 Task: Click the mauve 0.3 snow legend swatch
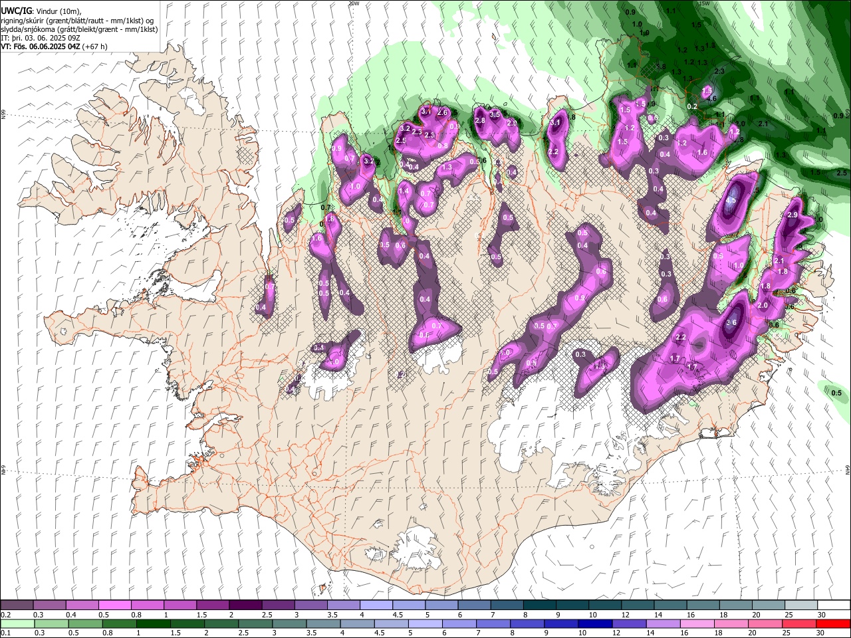(50, 605)
